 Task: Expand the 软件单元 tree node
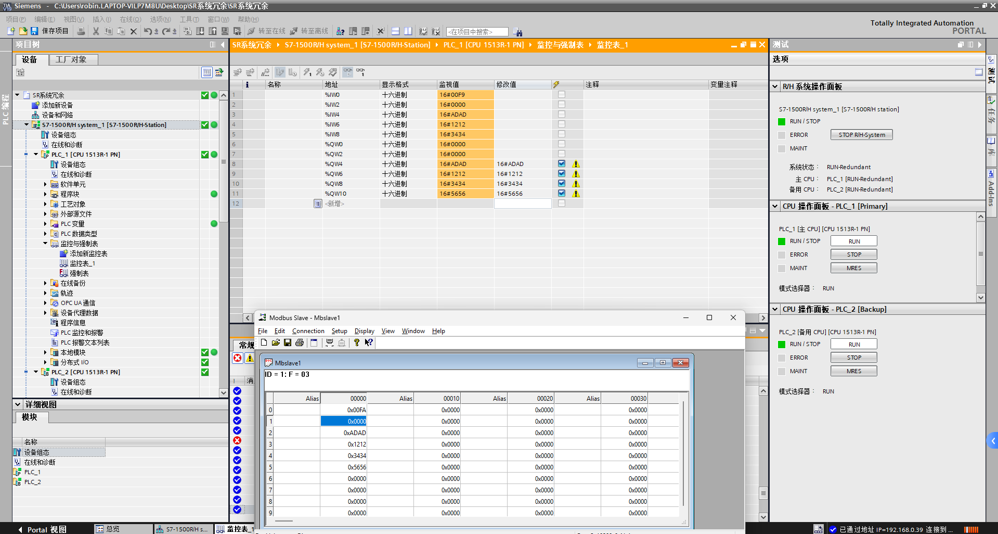[45, 184]
